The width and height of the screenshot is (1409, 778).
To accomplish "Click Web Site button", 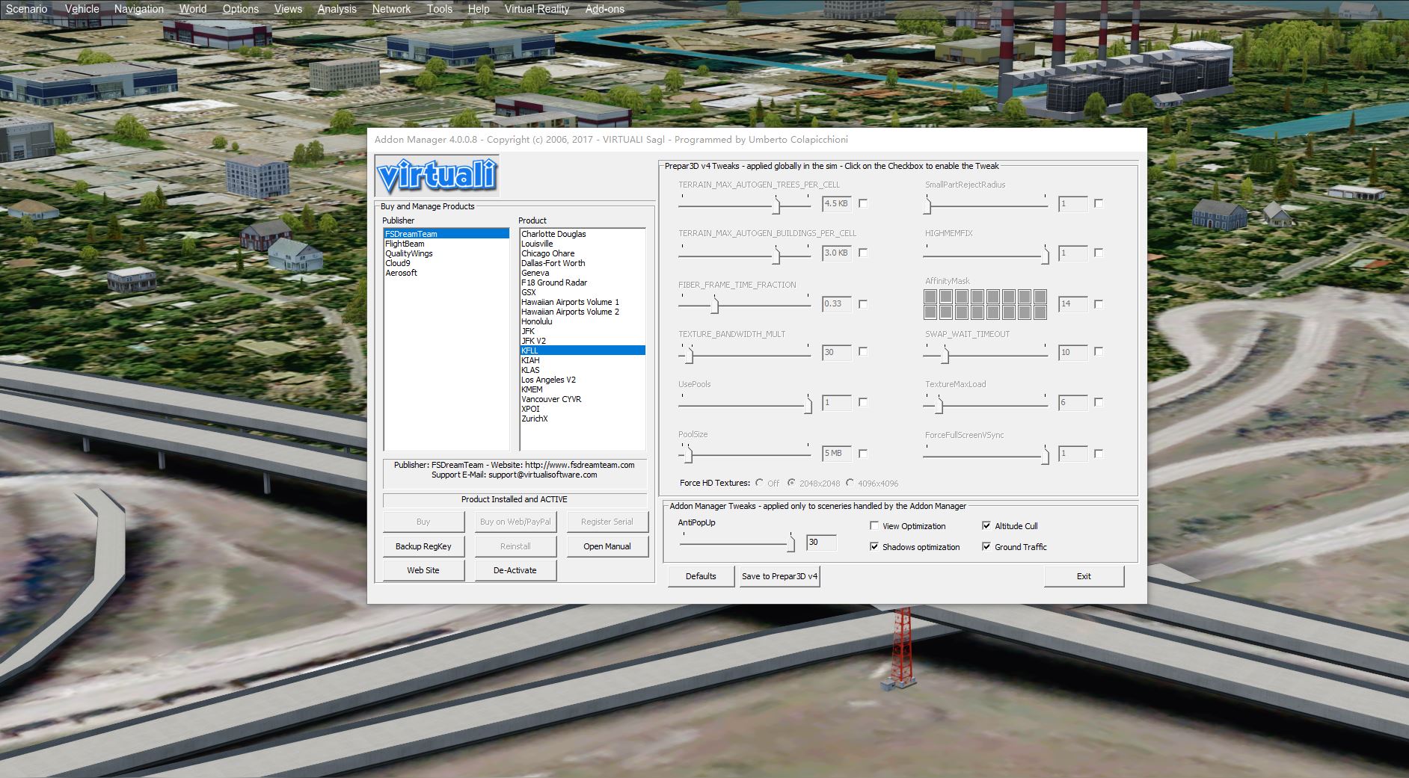I will click(423, 570).
